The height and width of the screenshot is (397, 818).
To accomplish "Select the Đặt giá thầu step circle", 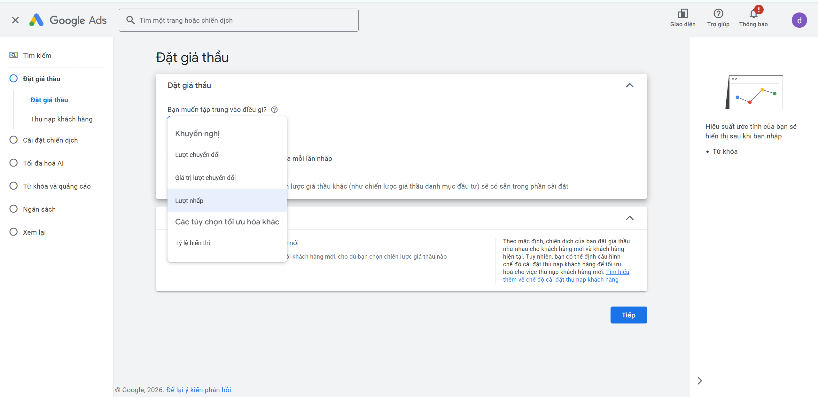I will [x=13, y=78].
